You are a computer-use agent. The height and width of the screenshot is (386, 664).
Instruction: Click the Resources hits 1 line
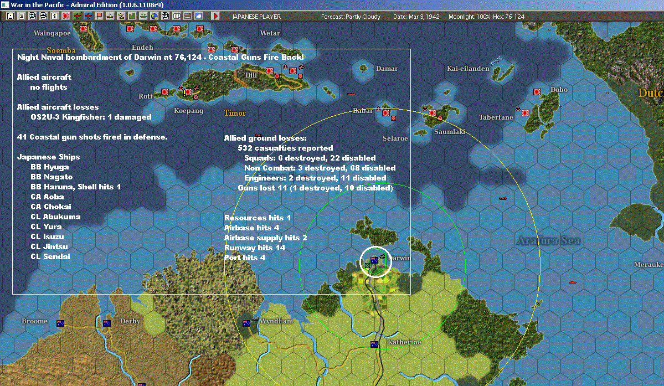pyautogui.click(x=258, y=218)
